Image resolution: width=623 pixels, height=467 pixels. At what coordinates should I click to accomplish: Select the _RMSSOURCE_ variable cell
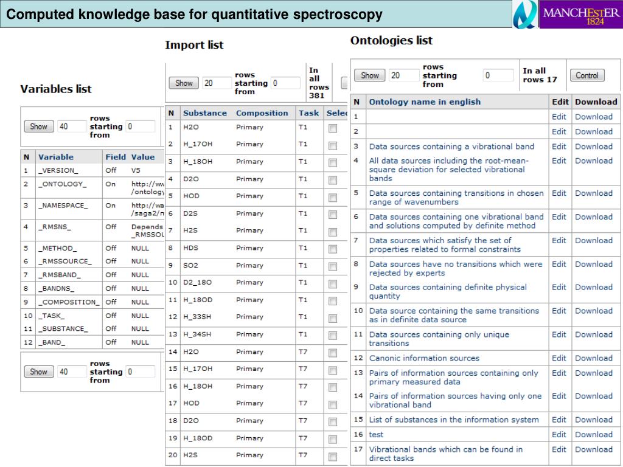[64, 261]
